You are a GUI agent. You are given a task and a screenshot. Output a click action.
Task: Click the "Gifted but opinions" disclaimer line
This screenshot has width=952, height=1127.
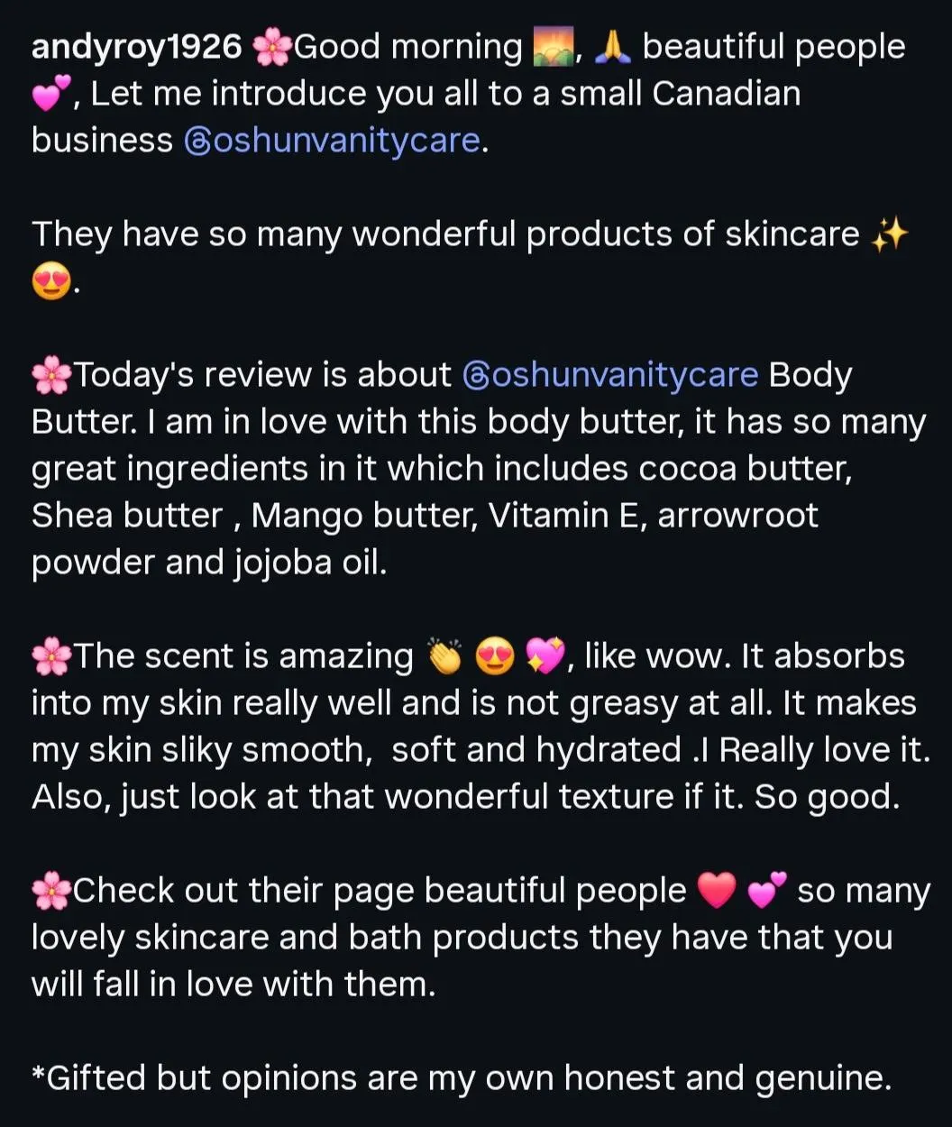coord(462,1078)
